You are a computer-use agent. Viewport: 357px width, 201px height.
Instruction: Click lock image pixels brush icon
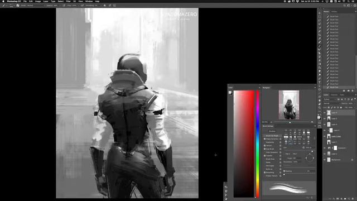(332, 108)
